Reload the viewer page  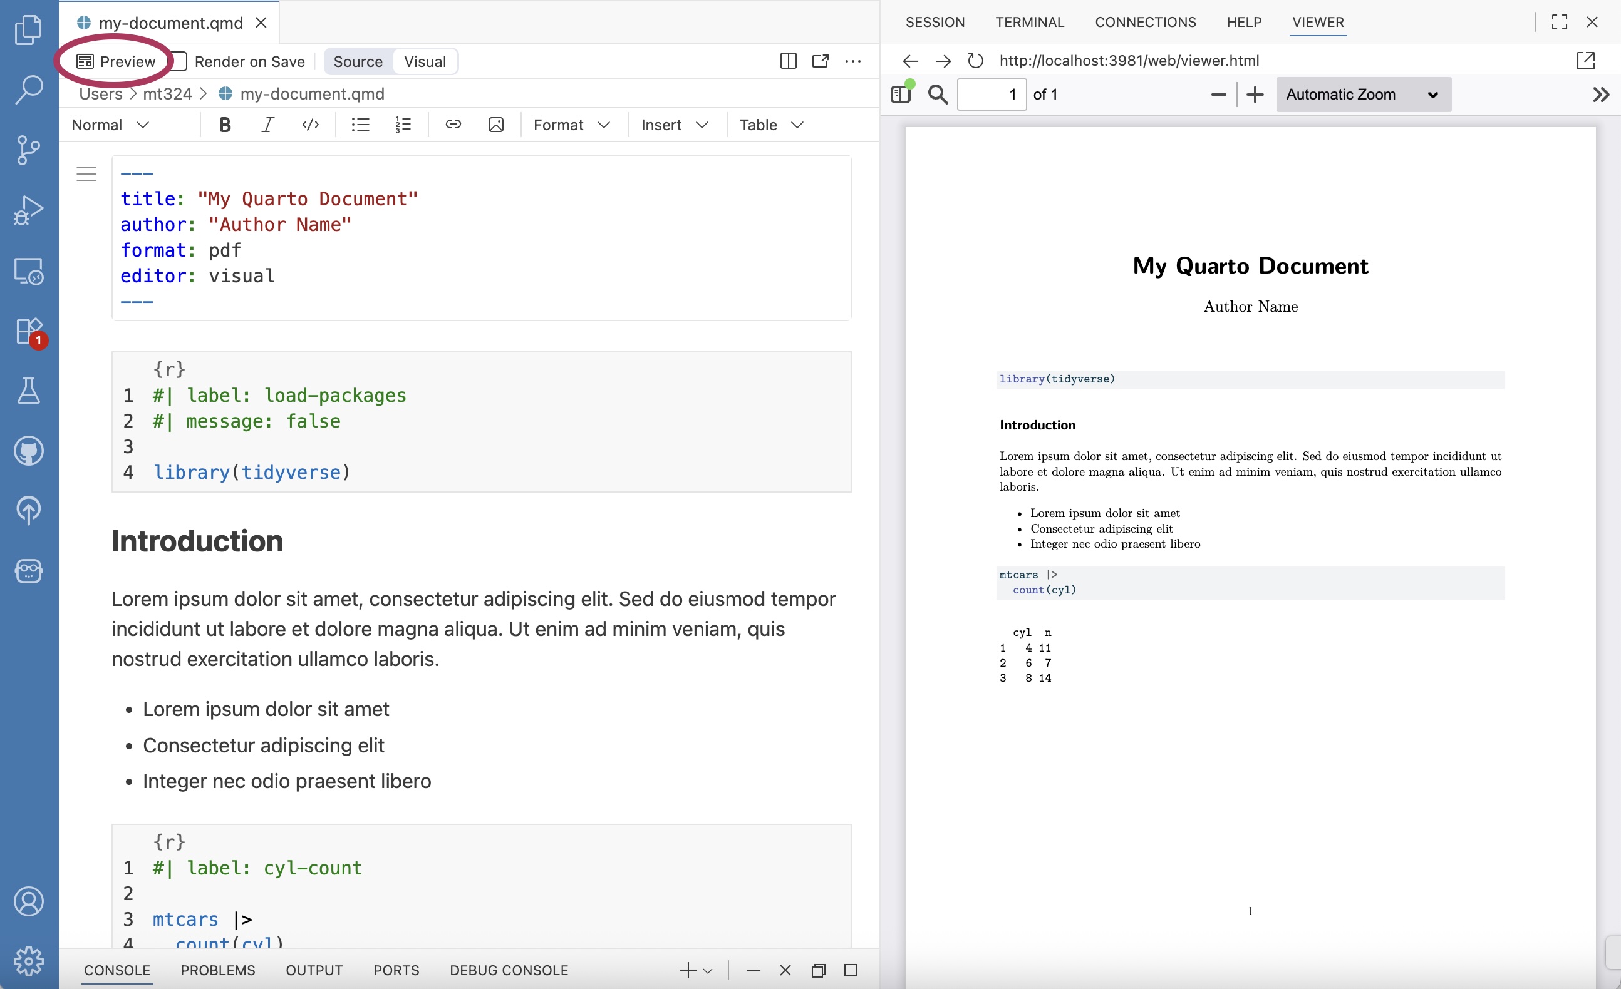(975, 61)
